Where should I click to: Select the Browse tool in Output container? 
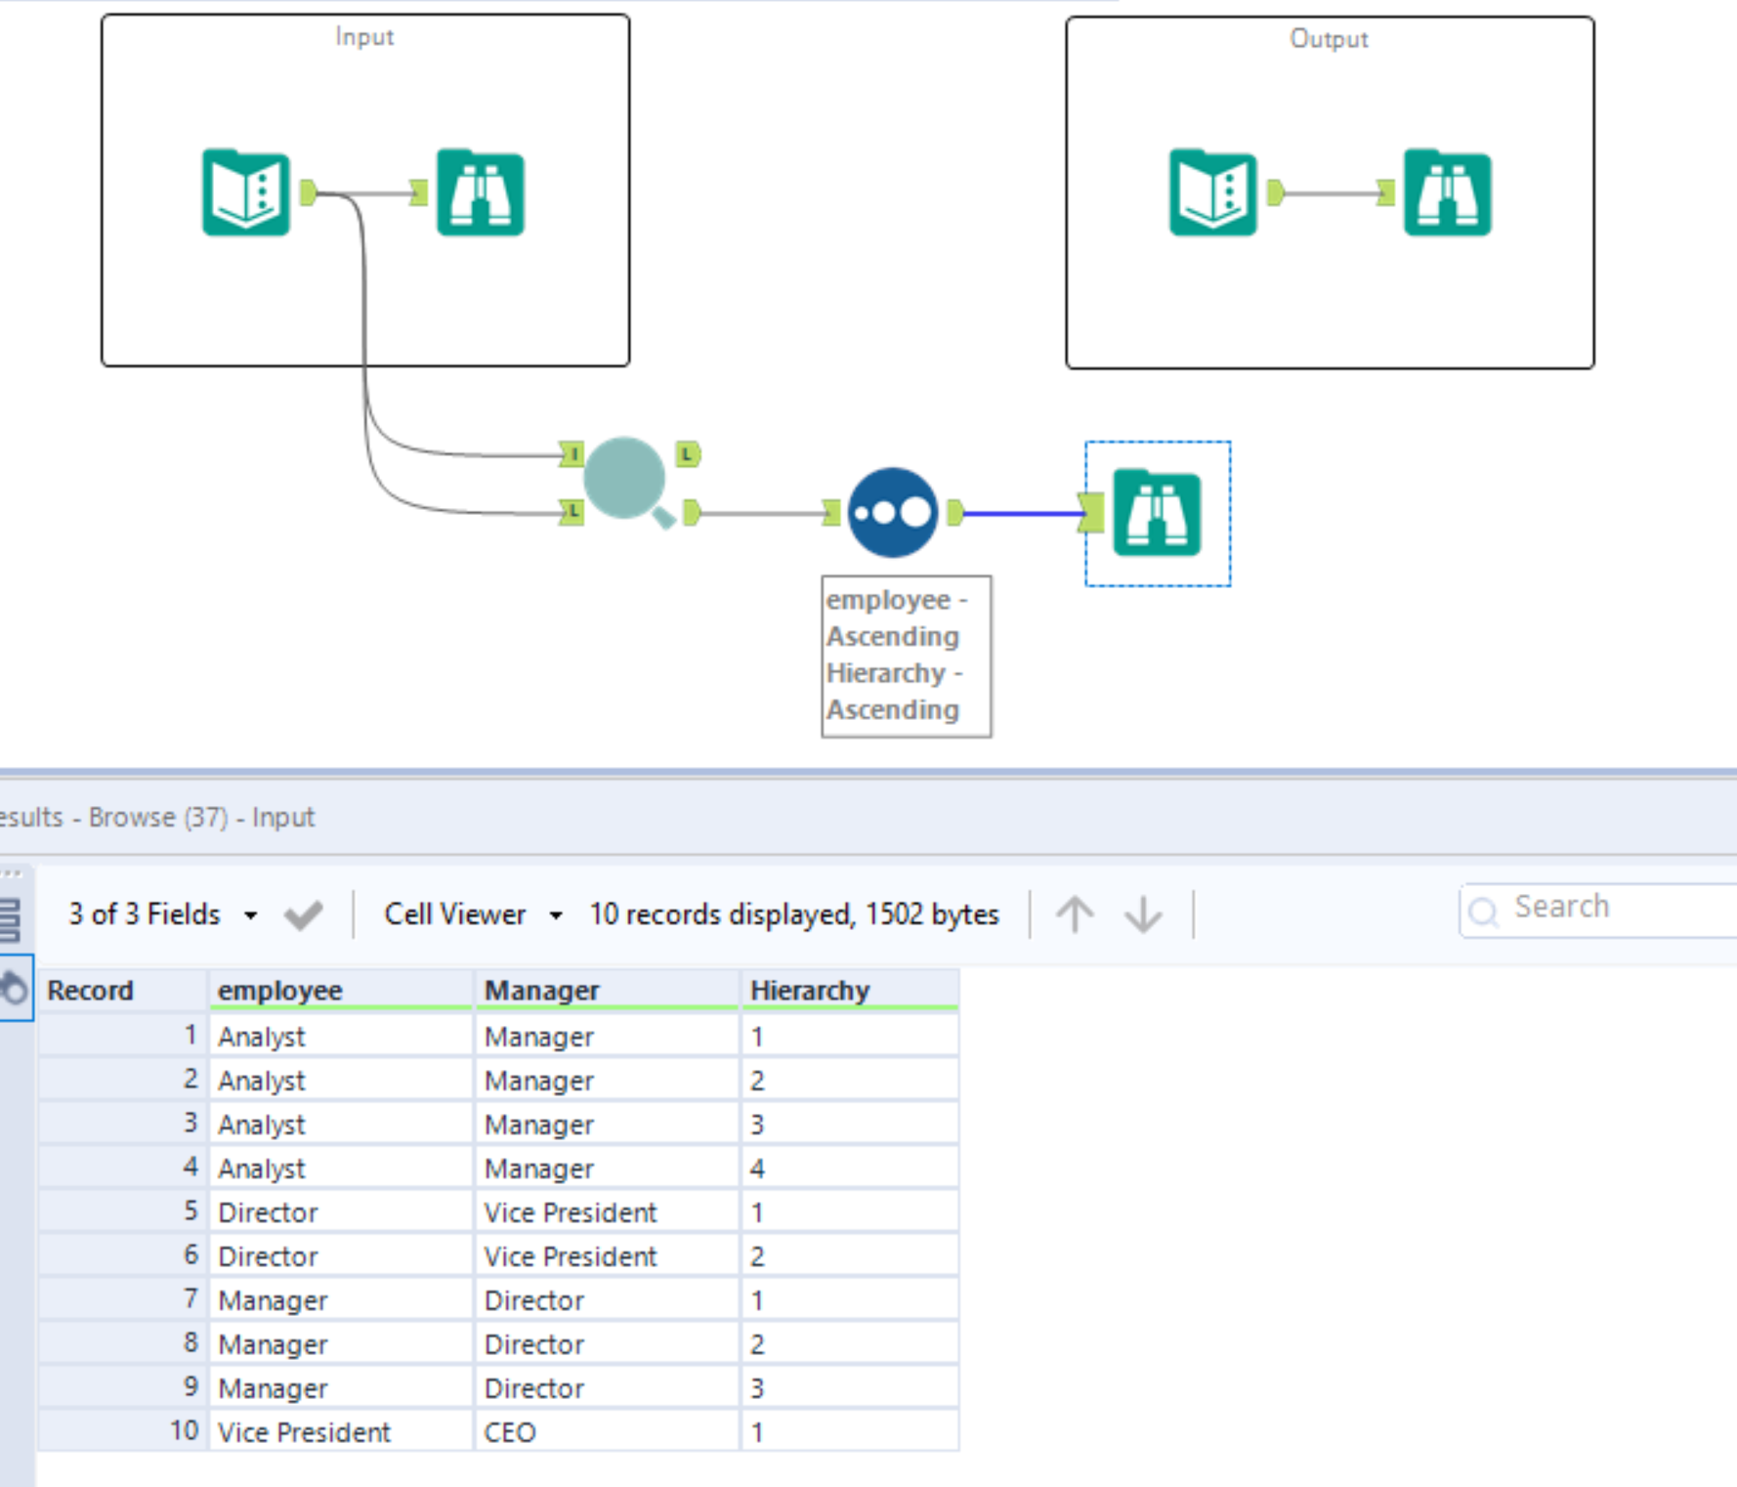point(1448,192)
